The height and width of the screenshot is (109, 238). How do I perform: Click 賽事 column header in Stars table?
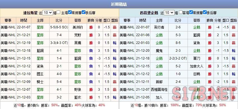click(8, 20)
